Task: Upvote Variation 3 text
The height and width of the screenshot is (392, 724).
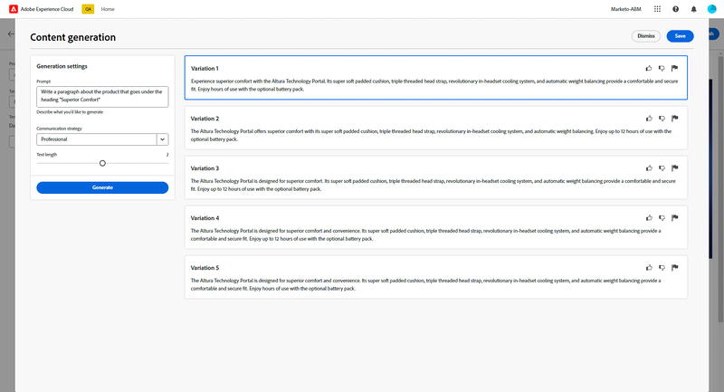Action: [649, 168]
